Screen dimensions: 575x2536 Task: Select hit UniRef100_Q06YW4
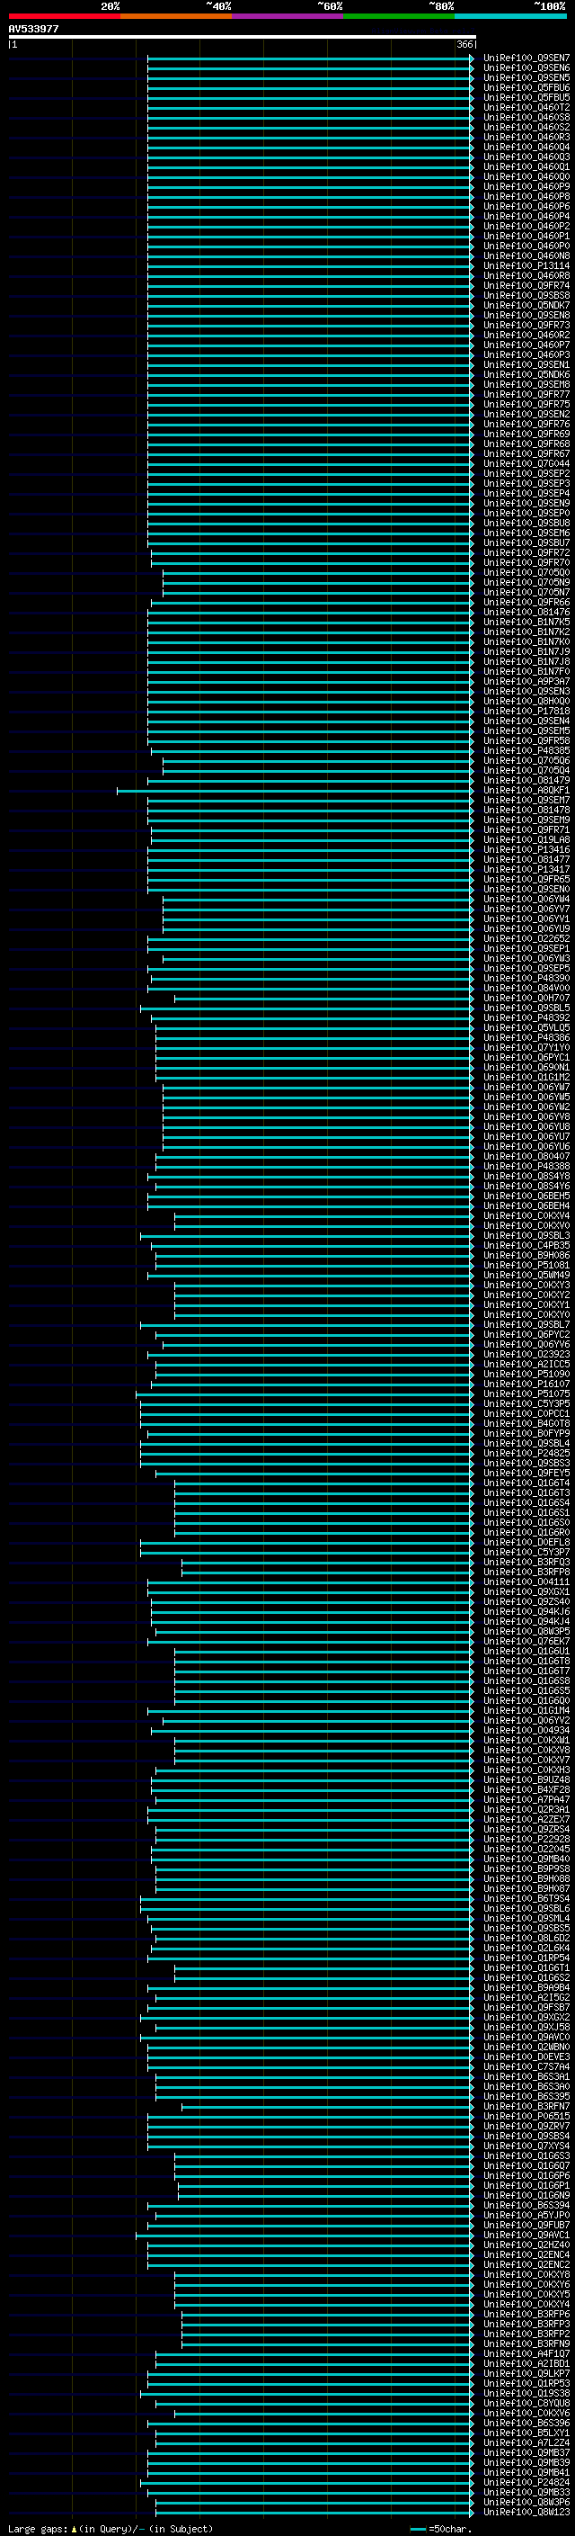click(x=526, y=899)
